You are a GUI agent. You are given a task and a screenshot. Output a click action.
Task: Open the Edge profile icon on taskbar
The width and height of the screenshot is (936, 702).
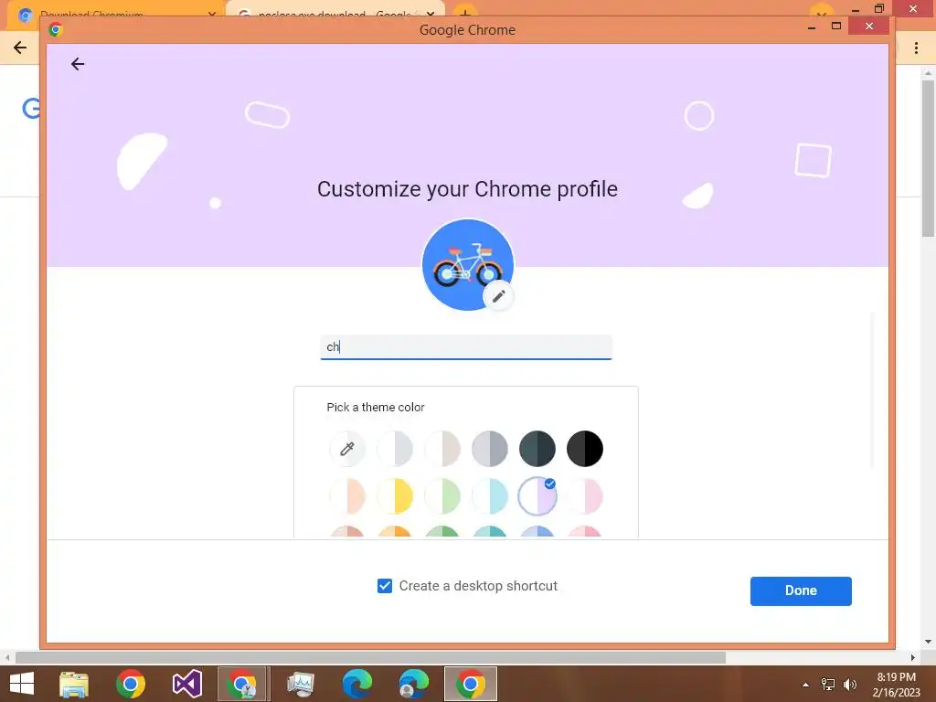coord(414,684)
